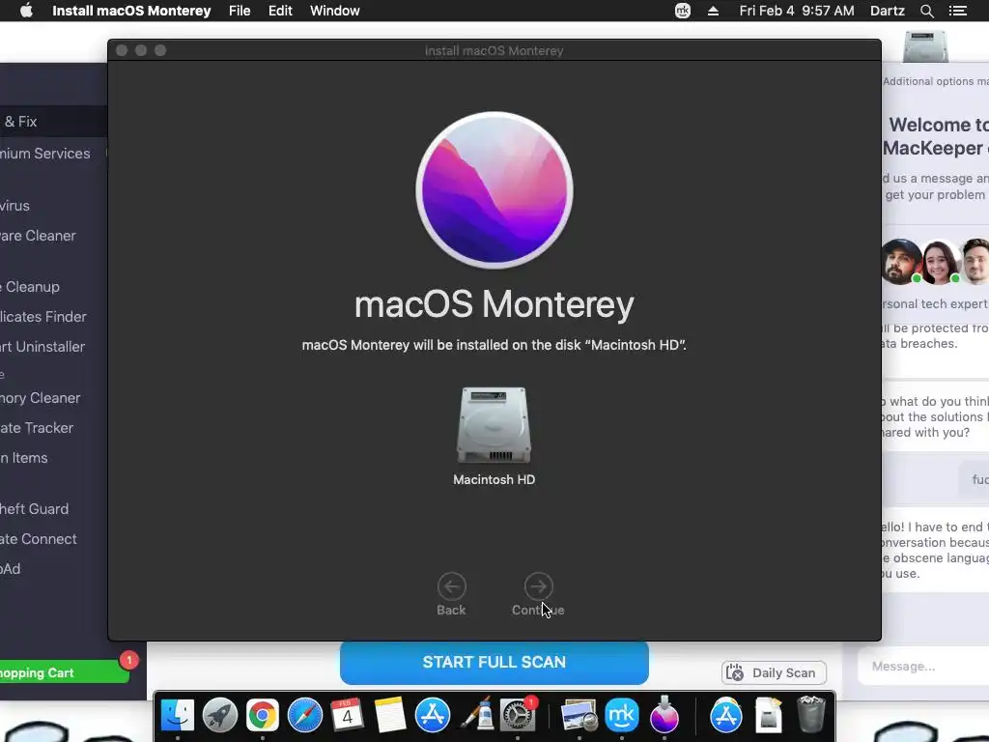
Task: Open Launchpad from the Dock
Action: tap(220, 716)
